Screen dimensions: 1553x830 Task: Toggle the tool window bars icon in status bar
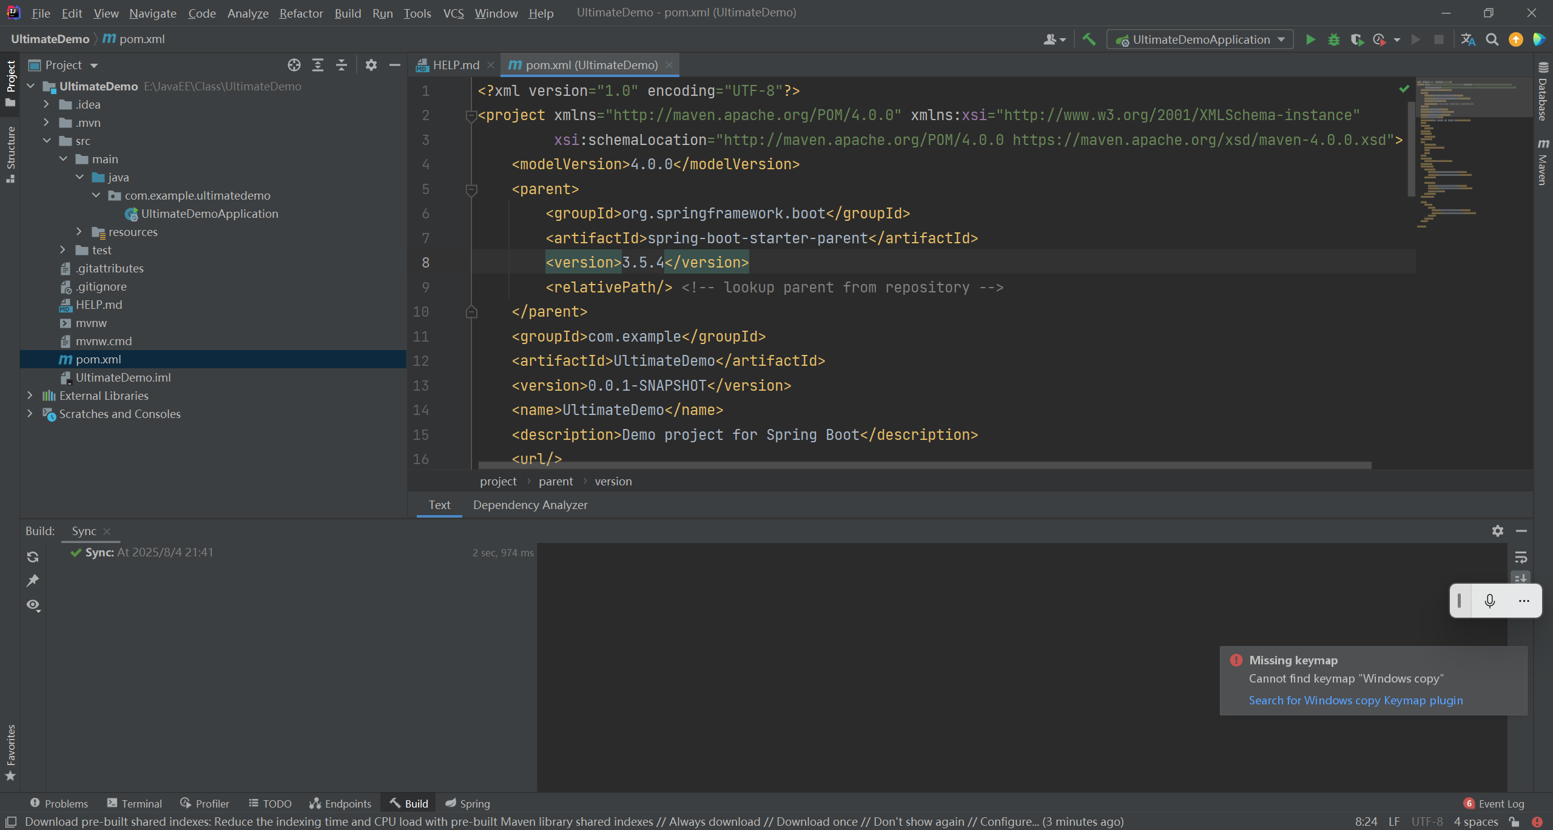[10, 822]
